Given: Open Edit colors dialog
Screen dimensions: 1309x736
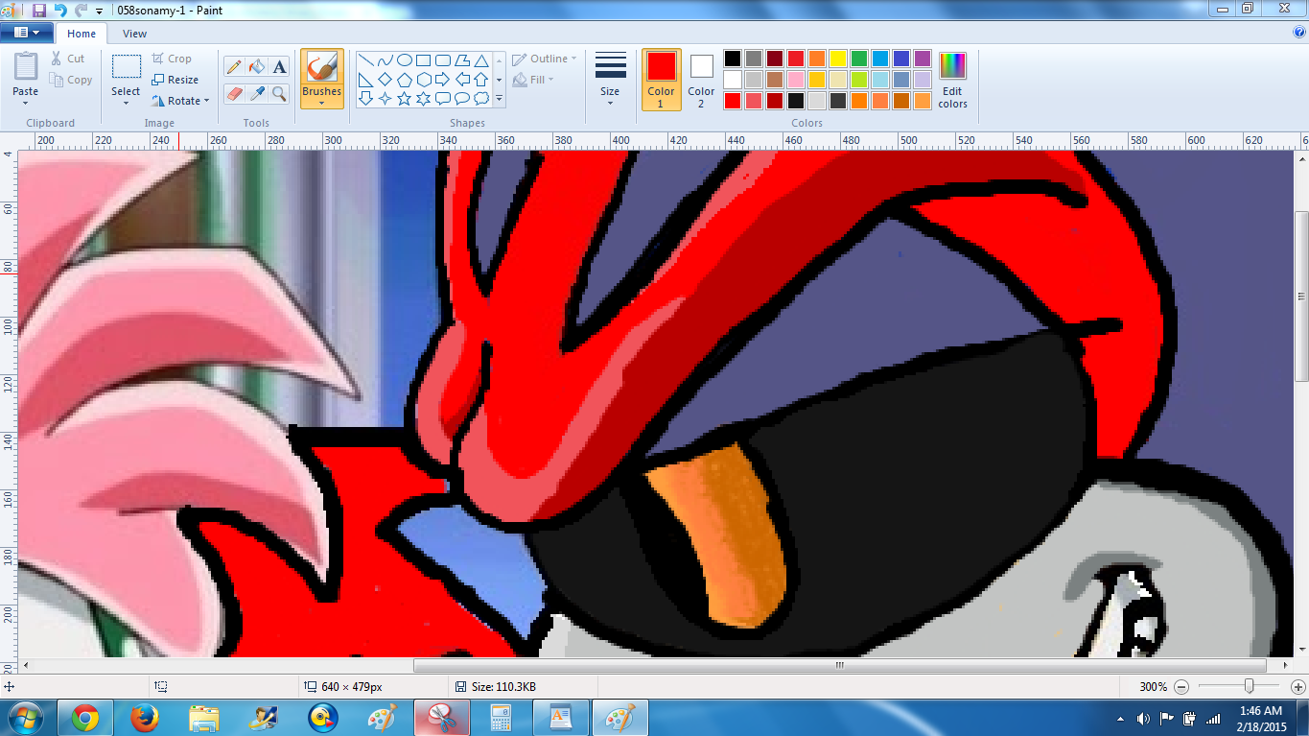Looking at the screenshot, I should point(952,80).
